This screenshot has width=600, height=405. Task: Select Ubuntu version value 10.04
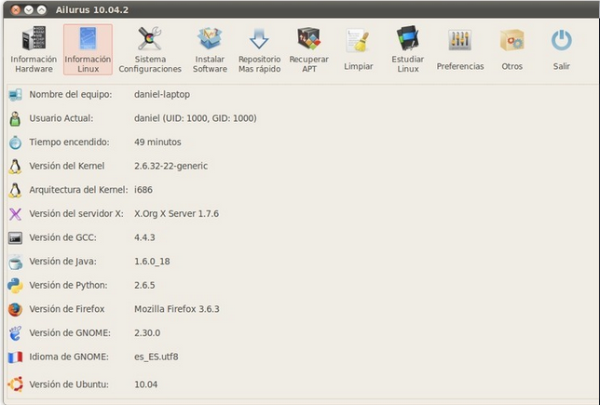pyautogui.click(x=145, y=385)
